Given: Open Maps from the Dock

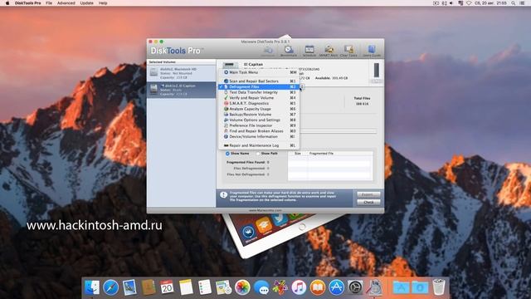Looking at the screenshot, I should (x=223, y=287).
